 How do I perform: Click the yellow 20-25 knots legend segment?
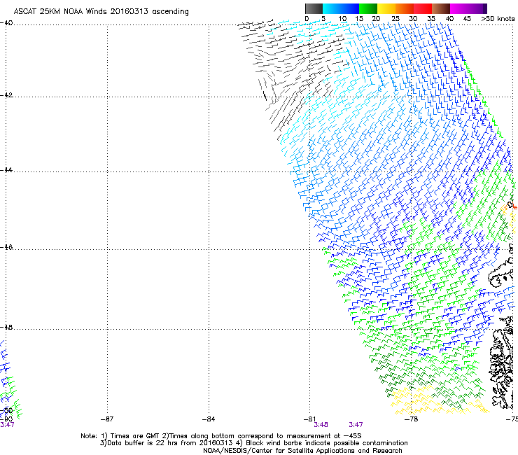[386, 8]
